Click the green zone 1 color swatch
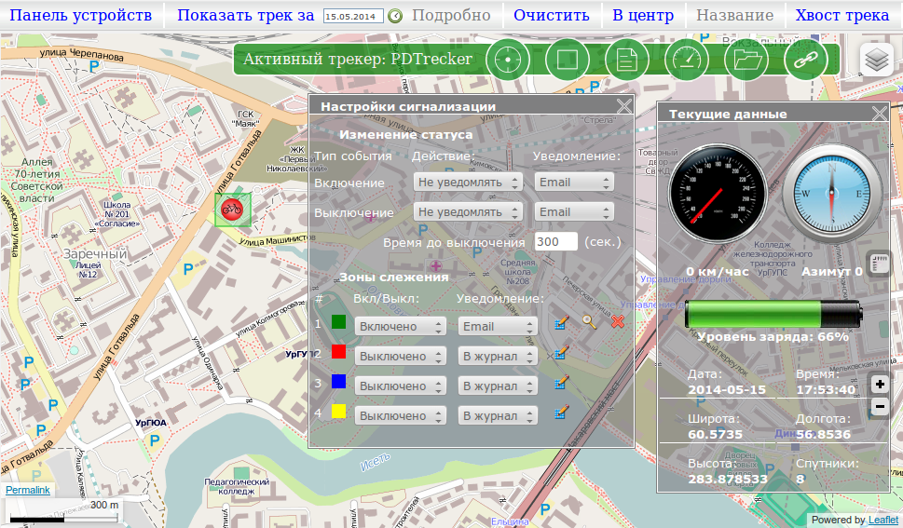This screenshot has width=903, height=528. [339, 322]
